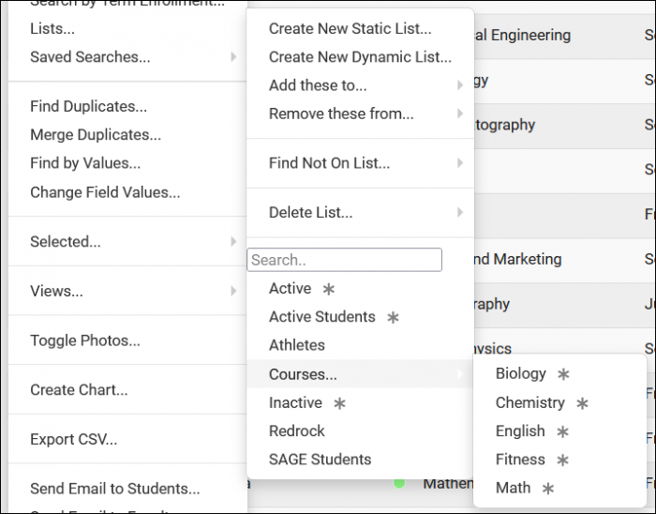This screenshot has height=514, width=656.
Task: Expand the Delete List submenu arrow
Action: pos(459,213)
